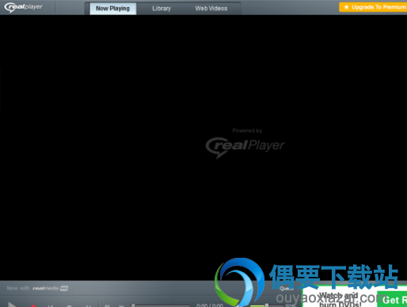
Task: Click the seek bar position handle
Action: click(x=133, y=305)
